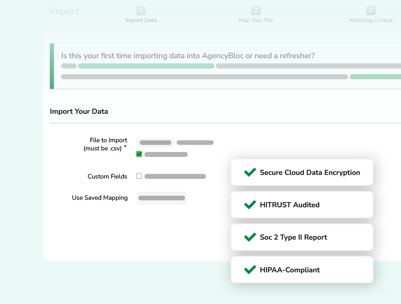Toggle the checkbox beside the Custom Fields placeholder text

point(139,176)
